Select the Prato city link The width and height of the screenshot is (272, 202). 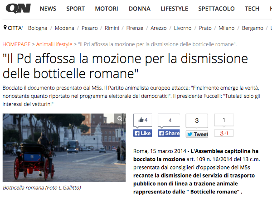205,28
